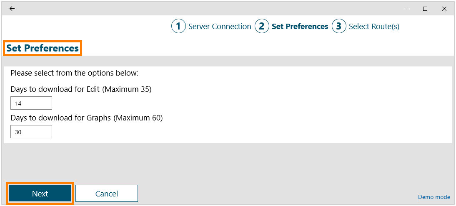
Task: Click the back arrow in title bar
Action: [12, 9]
